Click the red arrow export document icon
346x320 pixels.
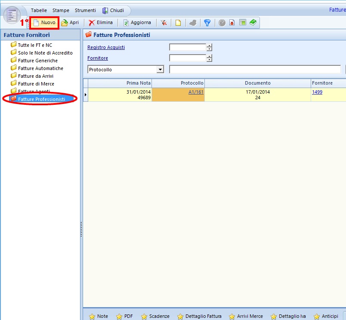point(232,23)
